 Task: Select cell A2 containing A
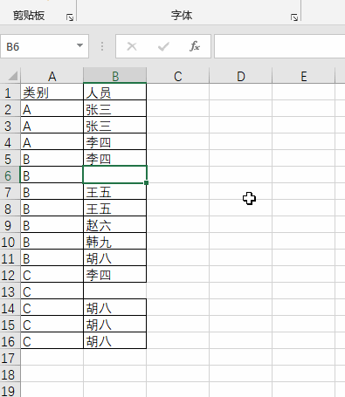pos(52,109)
